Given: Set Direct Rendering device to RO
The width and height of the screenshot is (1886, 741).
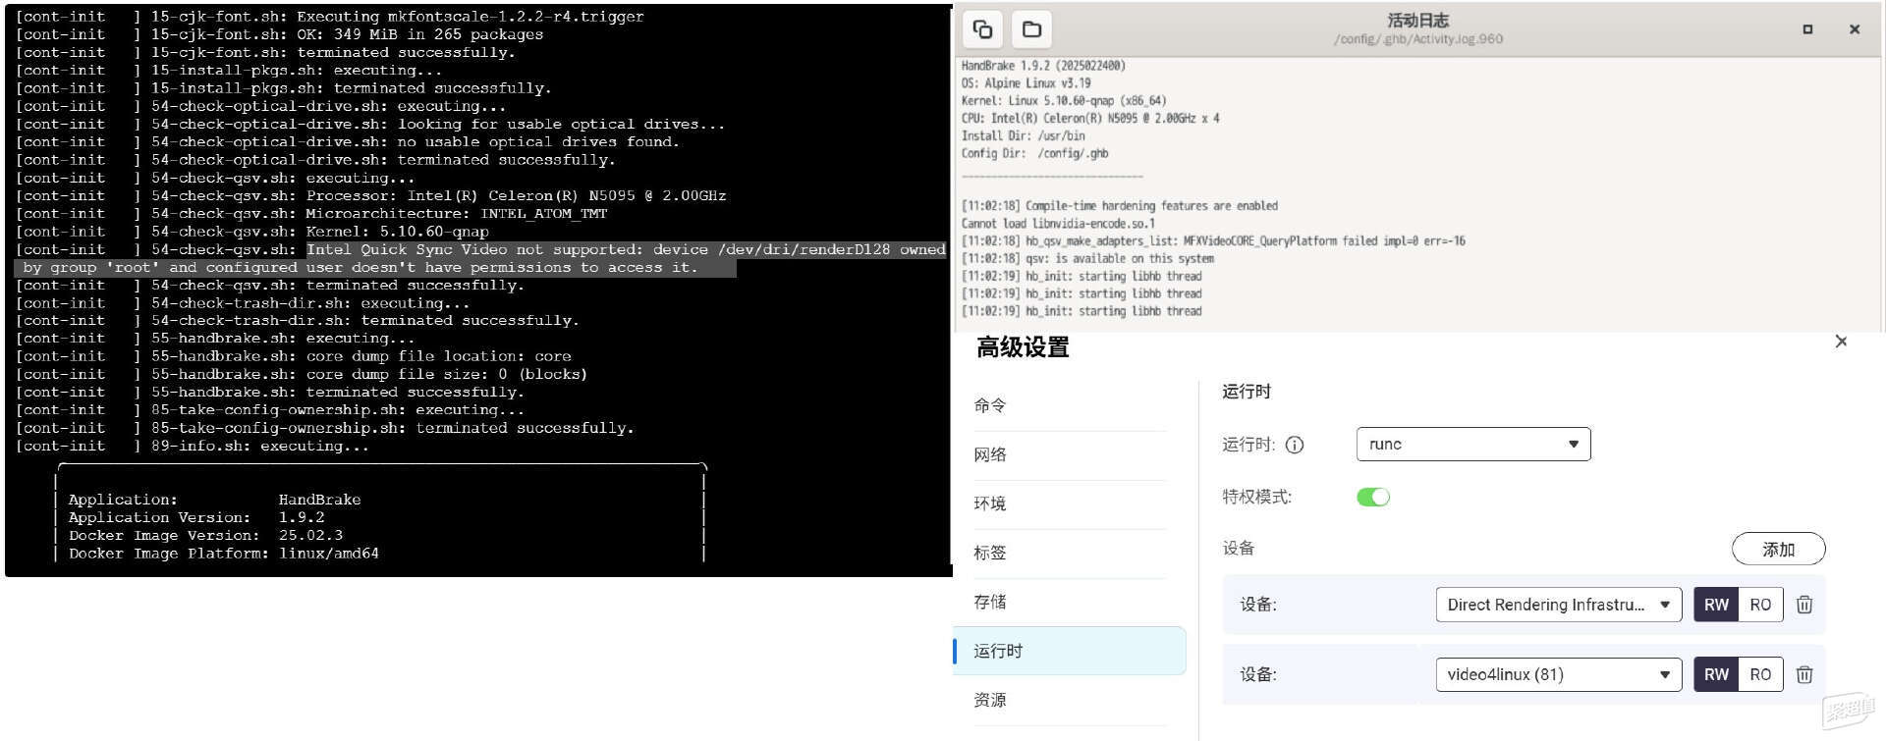Looking at the screenshot, I should click(1760, 605).
